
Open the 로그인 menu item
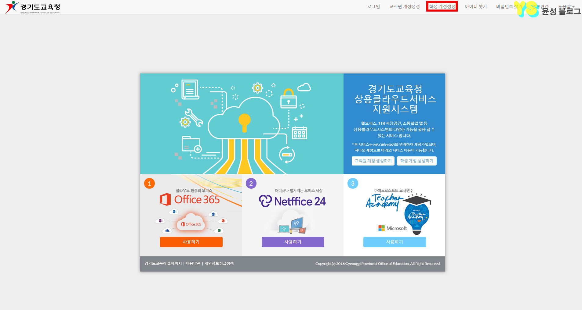pyautogui.click(x=373, y=6)
